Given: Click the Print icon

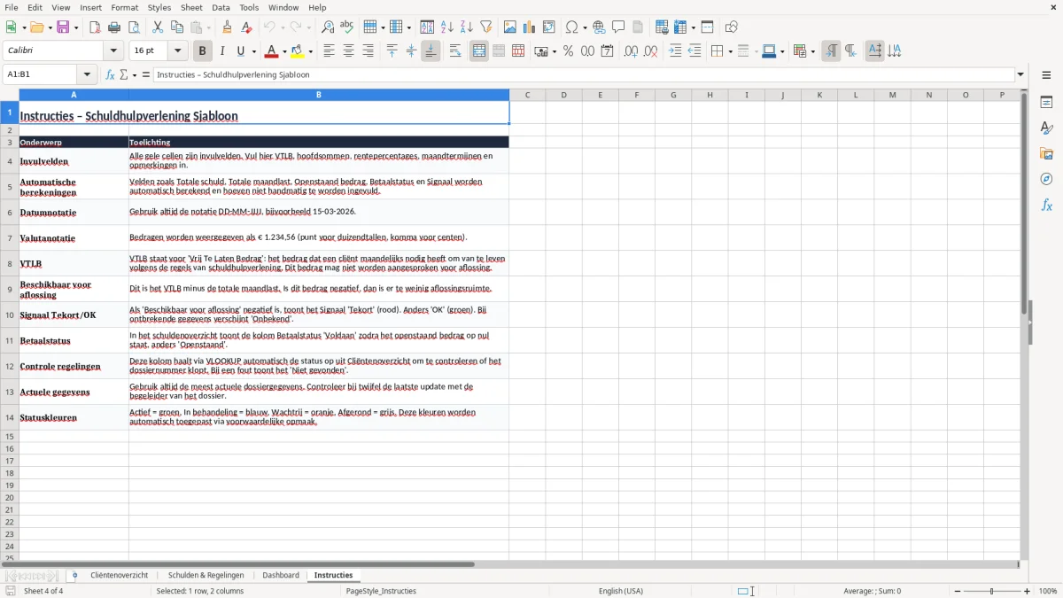Looking at the screenshot, I should (114, 27).
